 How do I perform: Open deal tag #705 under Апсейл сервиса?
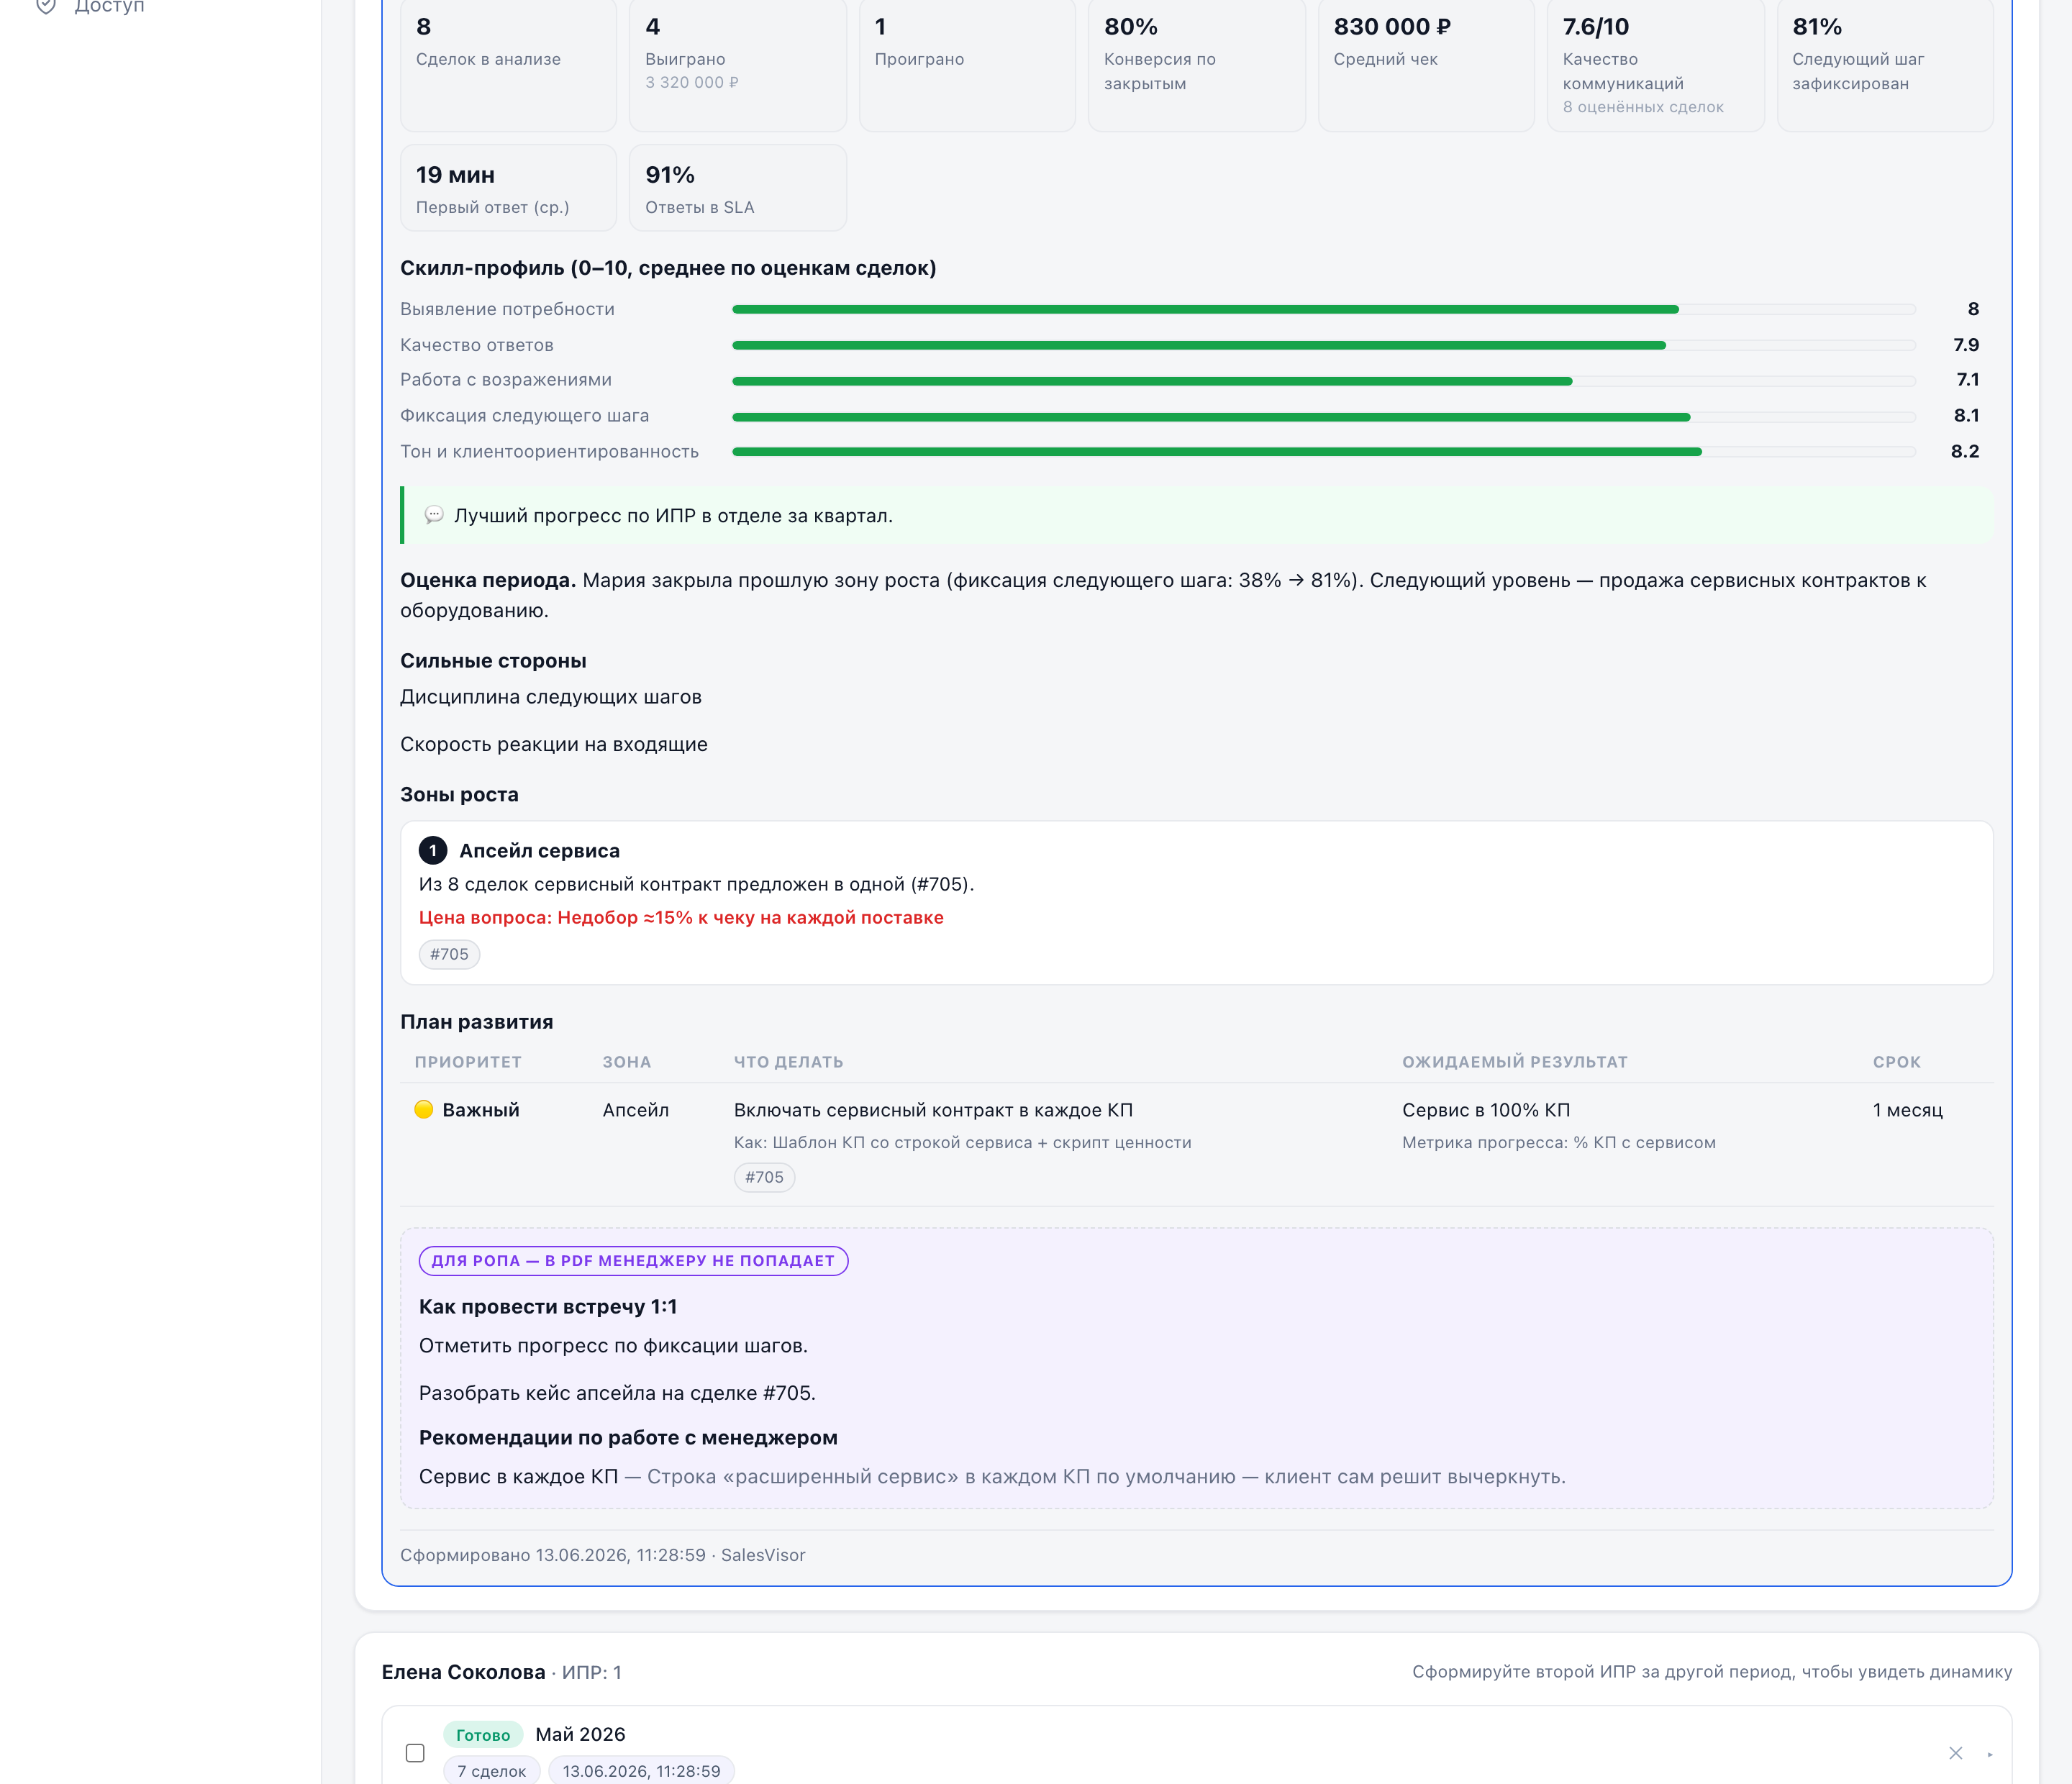449,954
